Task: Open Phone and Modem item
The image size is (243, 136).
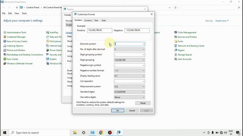Action: (14, 50)
